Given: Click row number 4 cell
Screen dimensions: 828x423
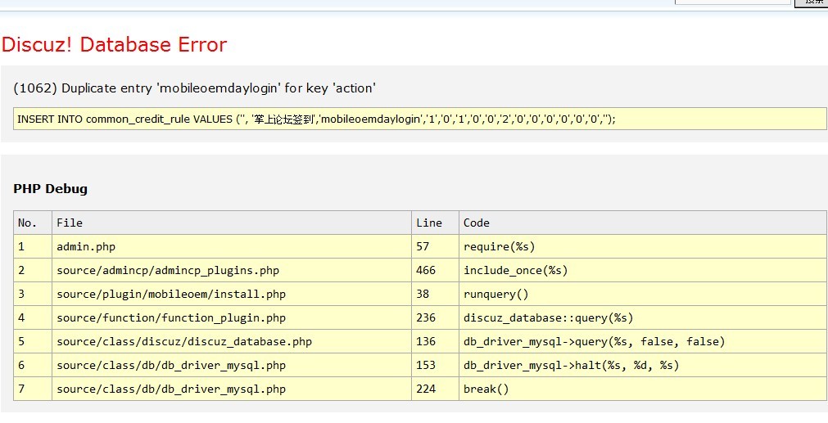Looking at the screenshot, I should (x=33, y=317).
